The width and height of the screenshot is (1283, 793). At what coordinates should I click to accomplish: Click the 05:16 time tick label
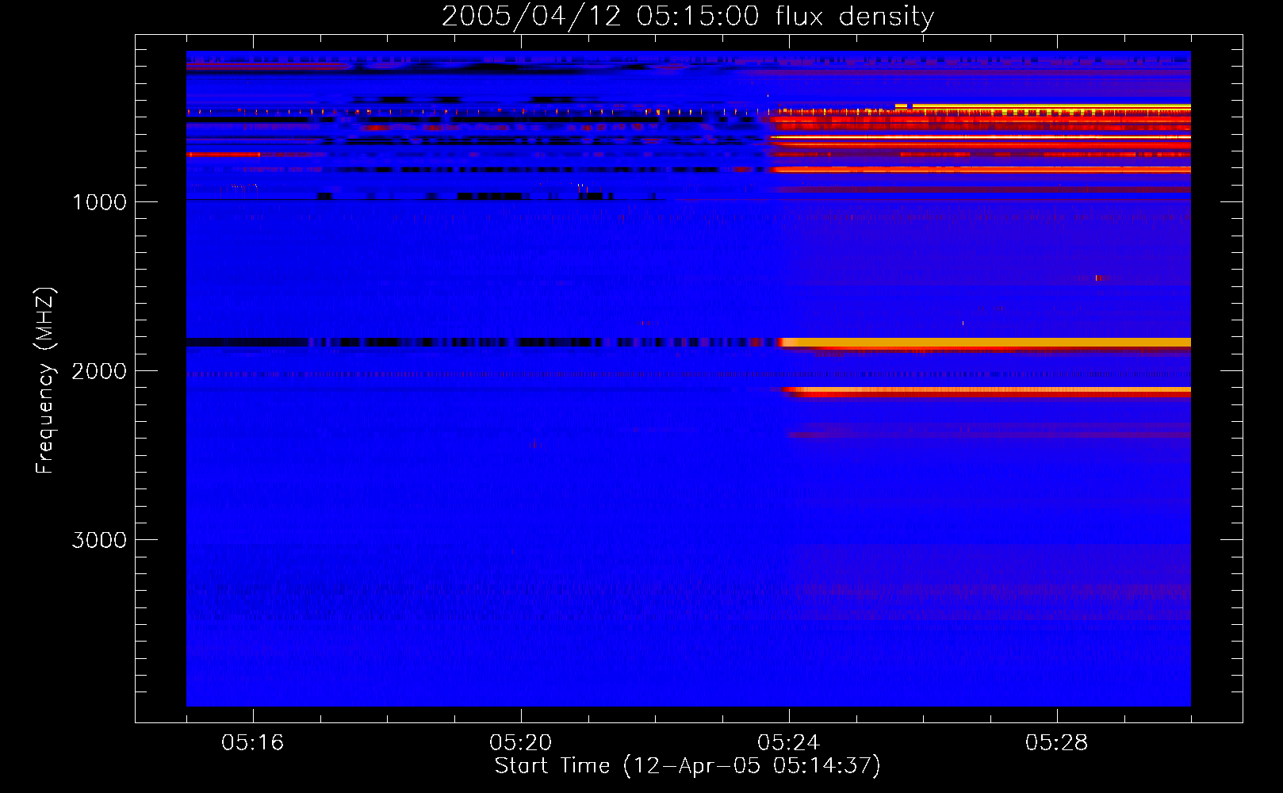point(253,743)
